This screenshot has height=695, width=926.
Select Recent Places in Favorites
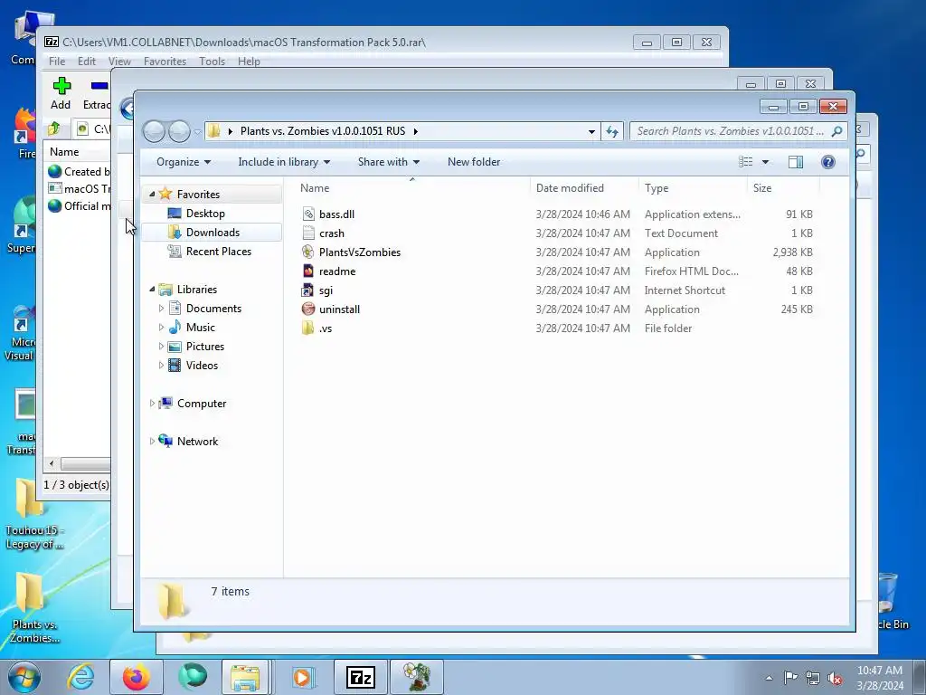(x=219, y=252)
